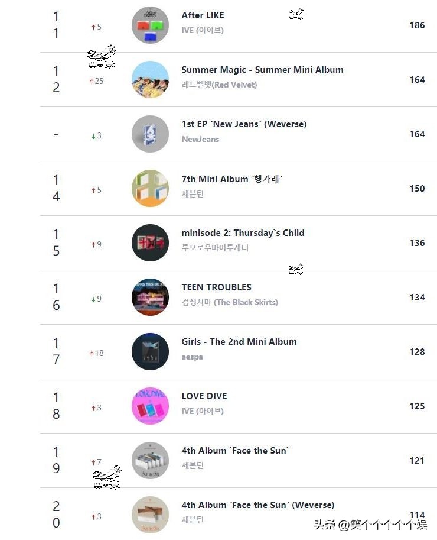Open the Summer Magic album cover image
Viewport: 437px width, 540px height.
click(150, 80)
